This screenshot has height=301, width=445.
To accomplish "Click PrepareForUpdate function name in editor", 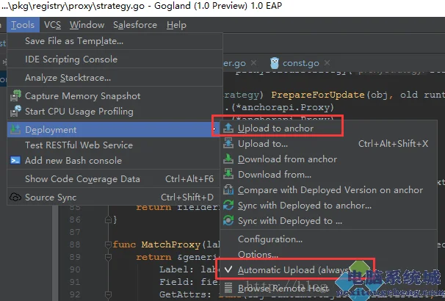I will (318, 95).
